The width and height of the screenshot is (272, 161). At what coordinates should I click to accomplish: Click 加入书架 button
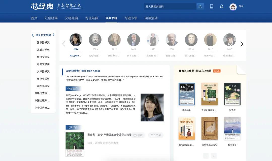(x=156, y=135)
